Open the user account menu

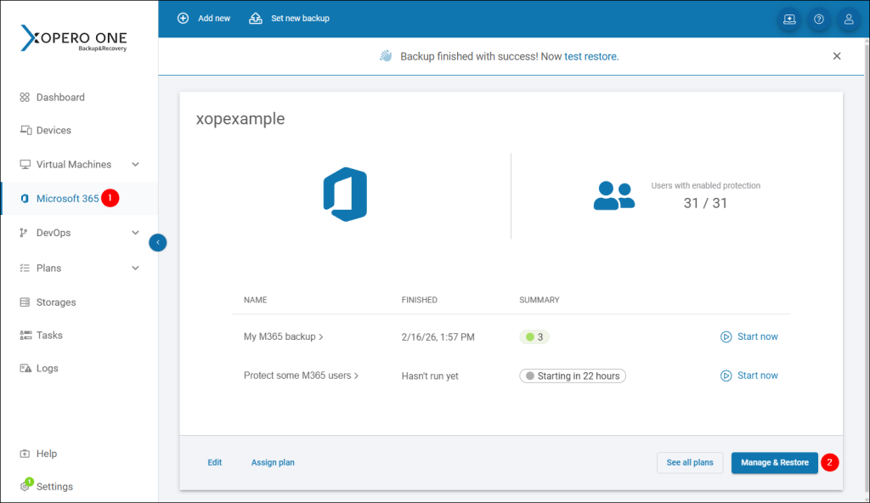pyautogui.click(x=849, y=19)
